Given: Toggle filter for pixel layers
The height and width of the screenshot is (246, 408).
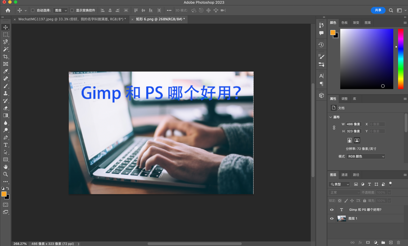Looking at the screenshot, I should point(356,184).
